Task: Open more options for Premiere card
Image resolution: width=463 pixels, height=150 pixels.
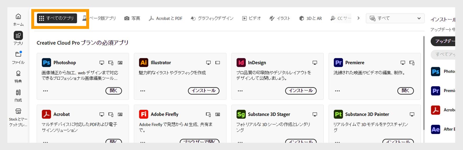Action: (x=337, y=91)
